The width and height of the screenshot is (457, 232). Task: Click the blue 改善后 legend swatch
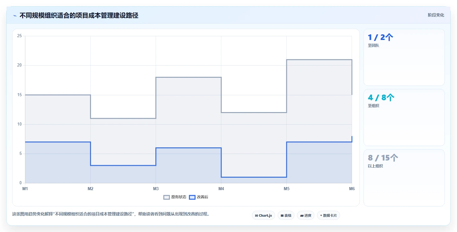point(192,197)
